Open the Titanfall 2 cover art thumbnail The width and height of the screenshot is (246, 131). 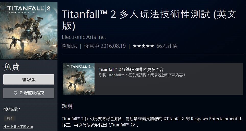(x=29, y=31)
